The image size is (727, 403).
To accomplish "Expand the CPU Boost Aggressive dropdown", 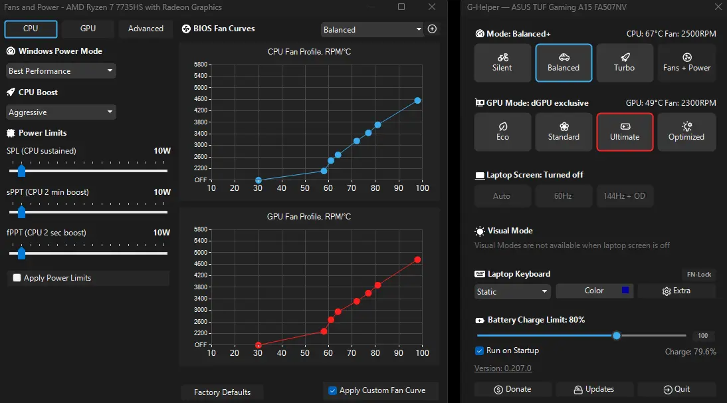I will coord(60,112).
